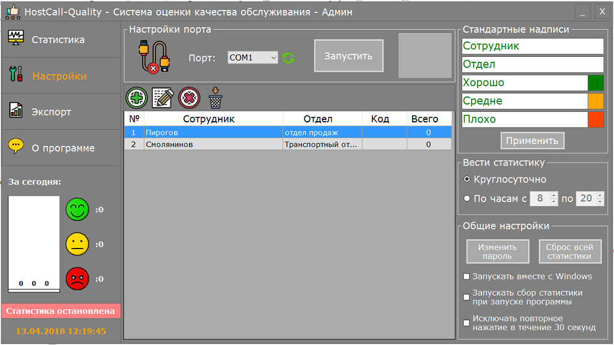Select the По часам radio option
The image size is (614, 345).
coord(467,198)
